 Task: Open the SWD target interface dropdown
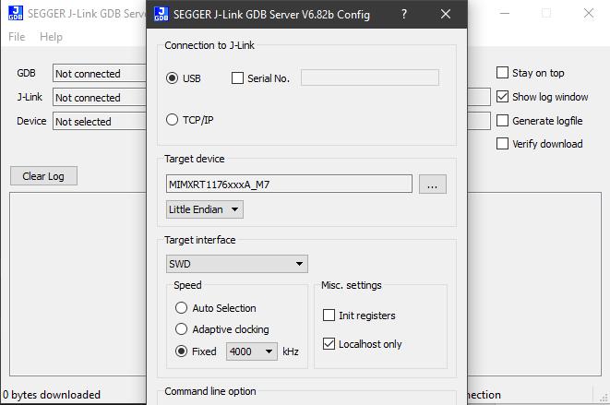236,265
